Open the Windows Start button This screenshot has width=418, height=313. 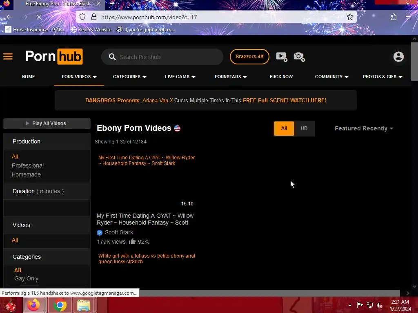(11, 305)
